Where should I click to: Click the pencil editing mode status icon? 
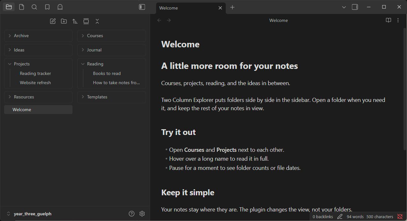[x=340, y=217]
